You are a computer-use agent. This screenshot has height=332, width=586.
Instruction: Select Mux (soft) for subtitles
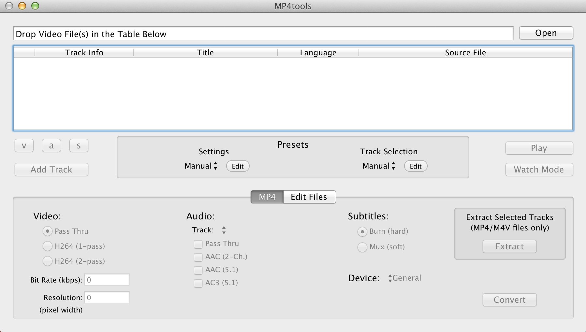[362, 247]
